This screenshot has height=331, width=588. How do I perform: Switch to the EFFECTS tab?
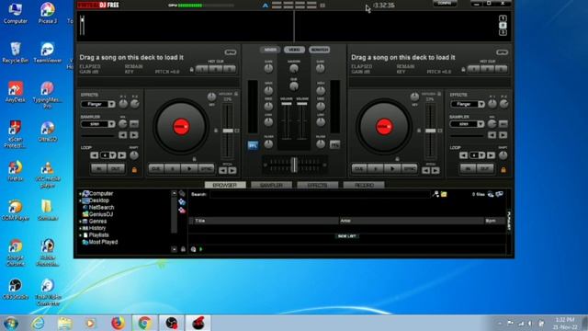tap(317, 185)
